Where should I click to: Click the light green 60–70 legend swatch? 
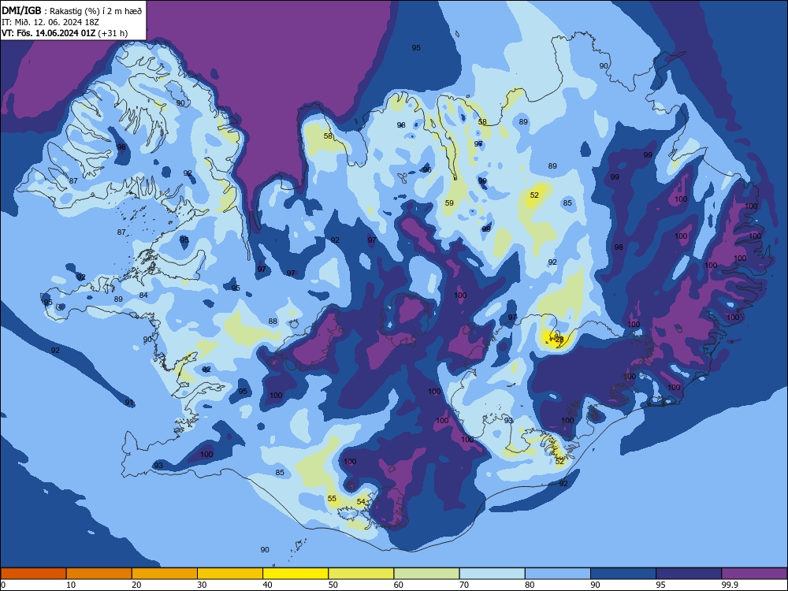tap(426, 574)
